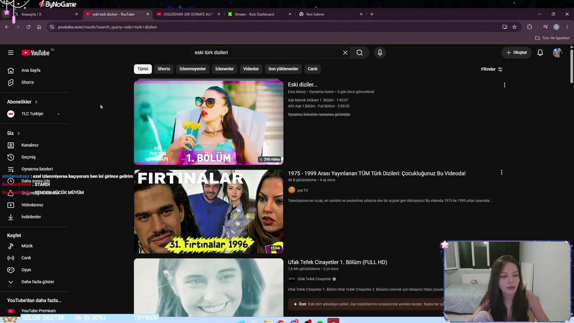Open the notifications bell
The height and width of the screenshot is (323, 574).
point(540,52)
